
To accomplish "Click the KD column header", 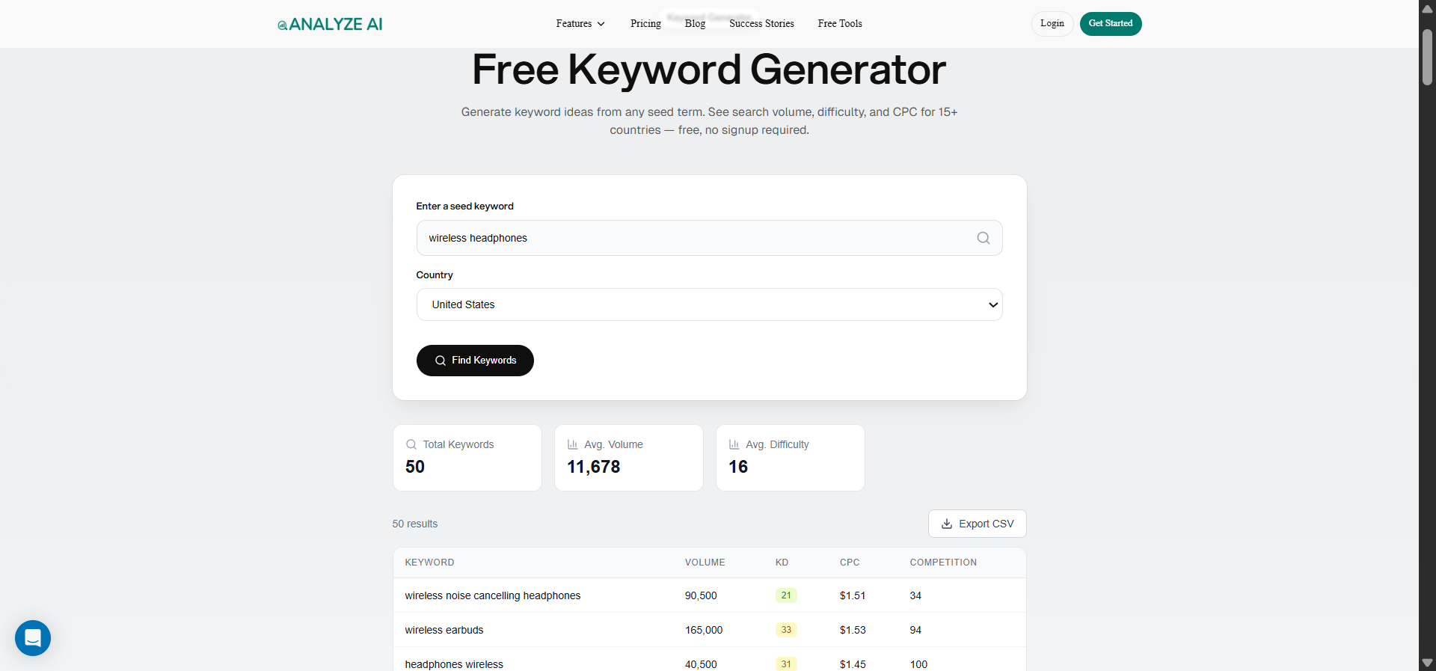I will point(782,563).
